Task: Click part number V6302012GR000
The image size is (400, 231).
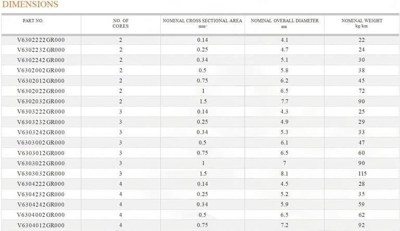Action: point(41,81)
